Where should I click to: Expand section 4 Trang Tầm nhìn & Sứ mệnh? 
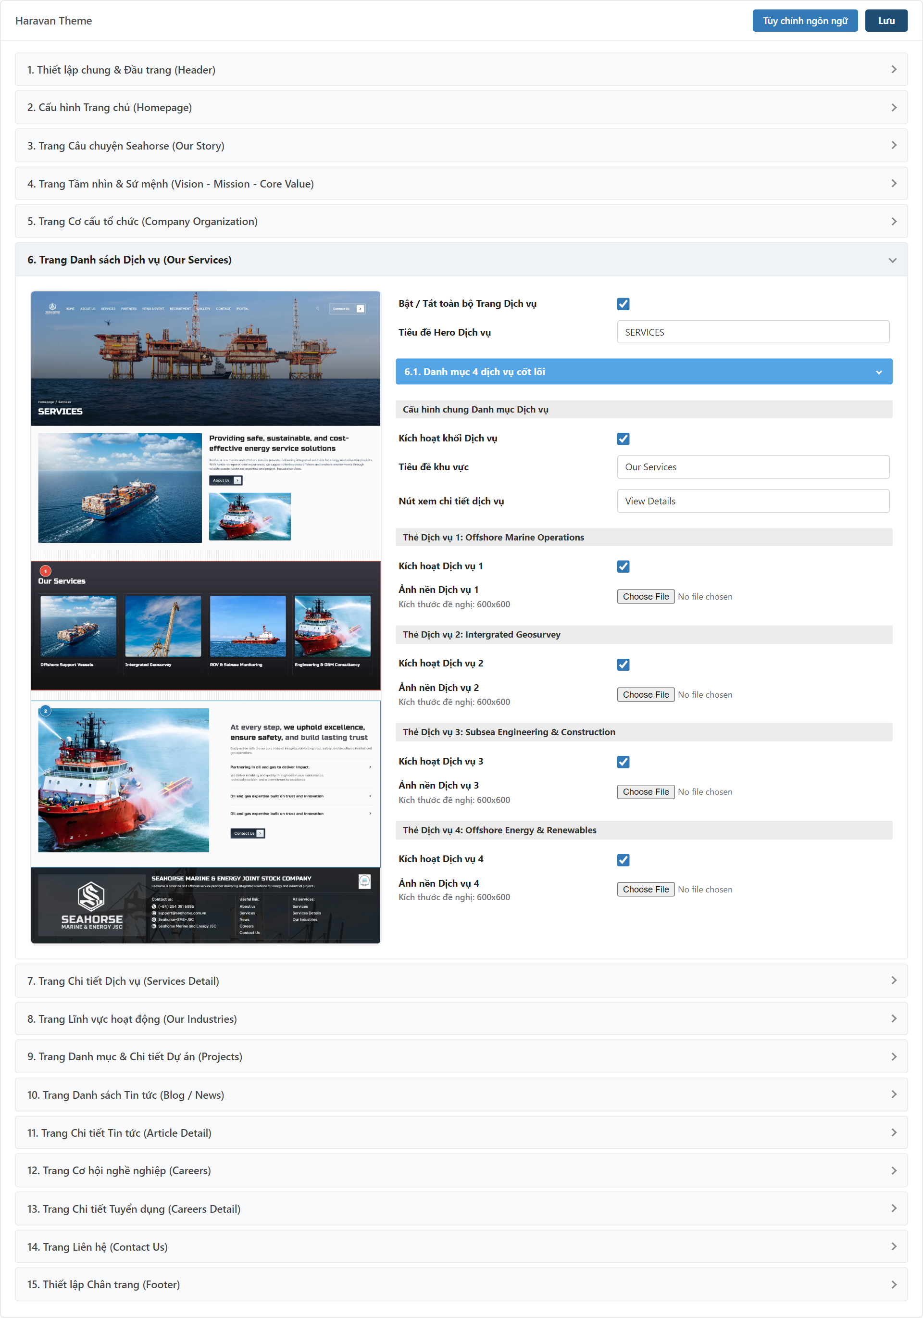pyautogui.click(x=461, y=184)
